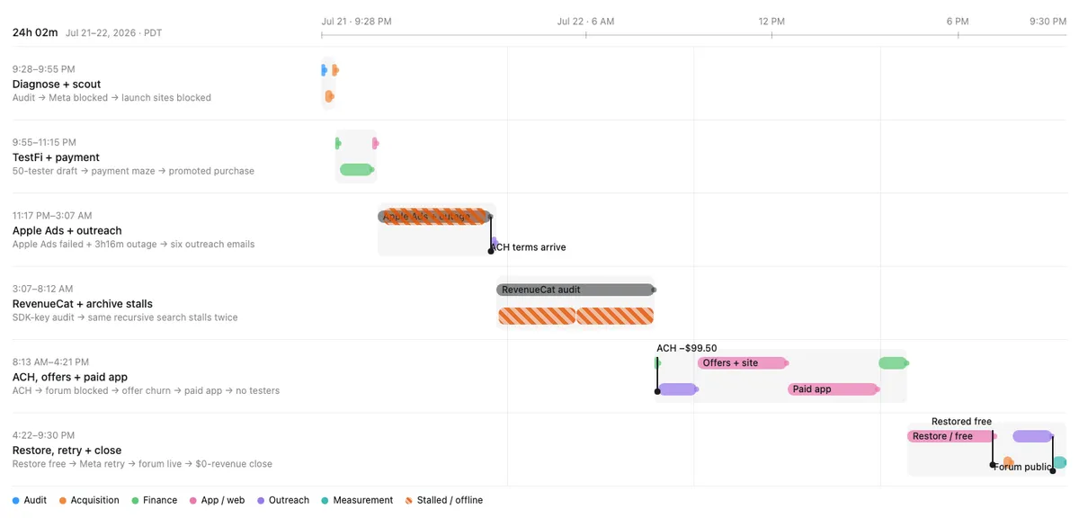This screenshot has height=518, width=1079.
Task: Open the Diagnose + scout row title
Action: (x=57, y=84)
